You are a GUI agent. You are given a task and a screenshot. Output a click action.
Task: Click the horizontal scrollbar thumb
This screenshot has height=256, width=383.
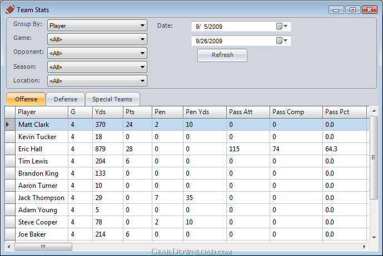coord(43,247)
